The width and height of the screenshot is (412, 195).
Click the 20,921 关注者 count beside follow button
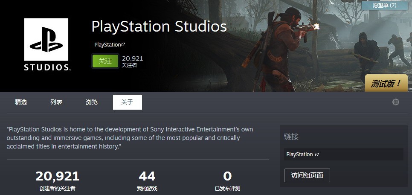click(132, 61)
